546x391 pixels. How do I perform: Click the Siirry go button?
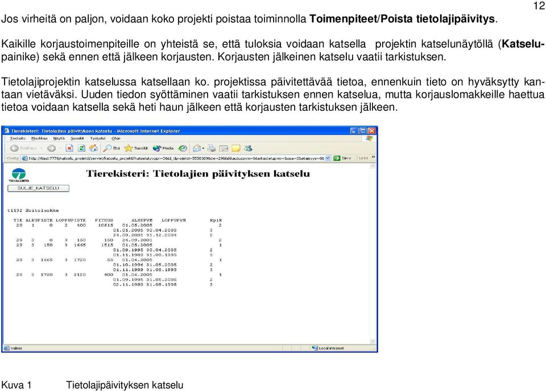pos(342,159)
